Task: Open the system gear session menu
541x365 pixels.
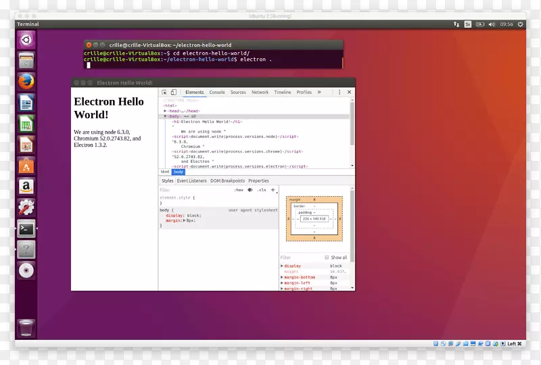Action: [x=520, y=24]
